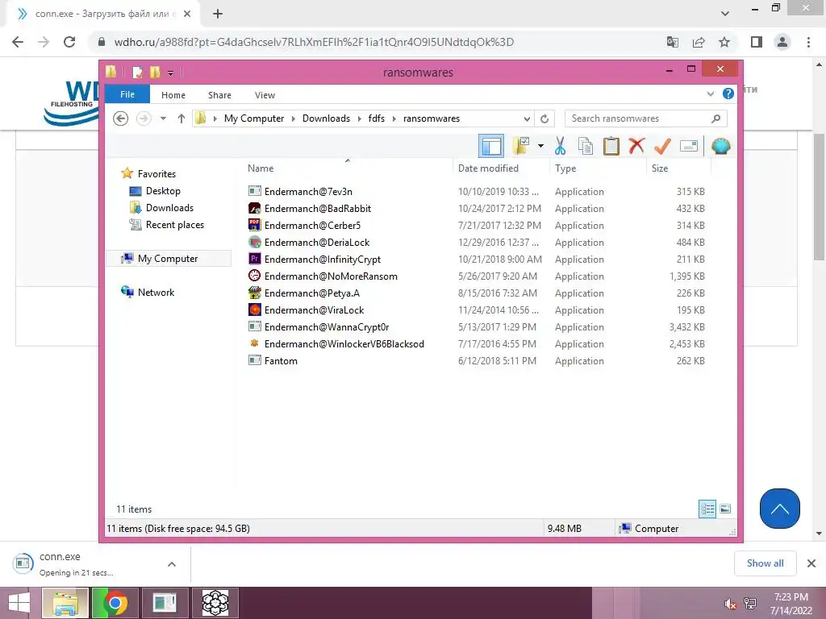Open the View ribbon tab
Viewport: 826px width, 619px height.
click(x=265, y=95)
